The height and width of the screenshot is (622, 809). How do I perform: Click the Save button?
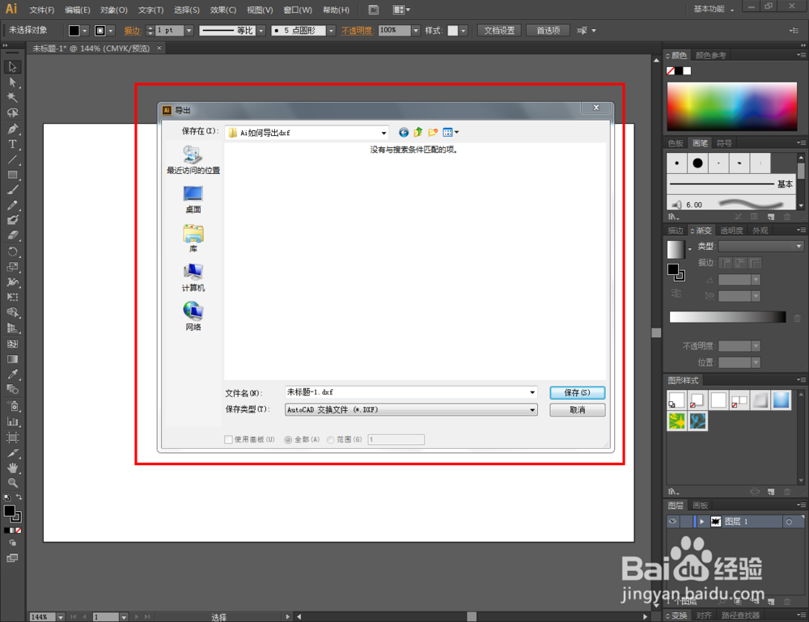pyautogui.click(x=578, y=392)
